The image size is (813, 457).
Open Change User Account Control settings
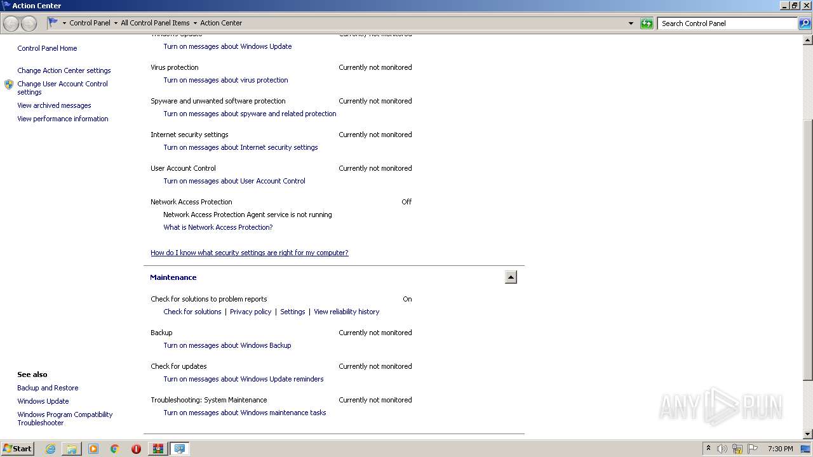pos(62,88)
